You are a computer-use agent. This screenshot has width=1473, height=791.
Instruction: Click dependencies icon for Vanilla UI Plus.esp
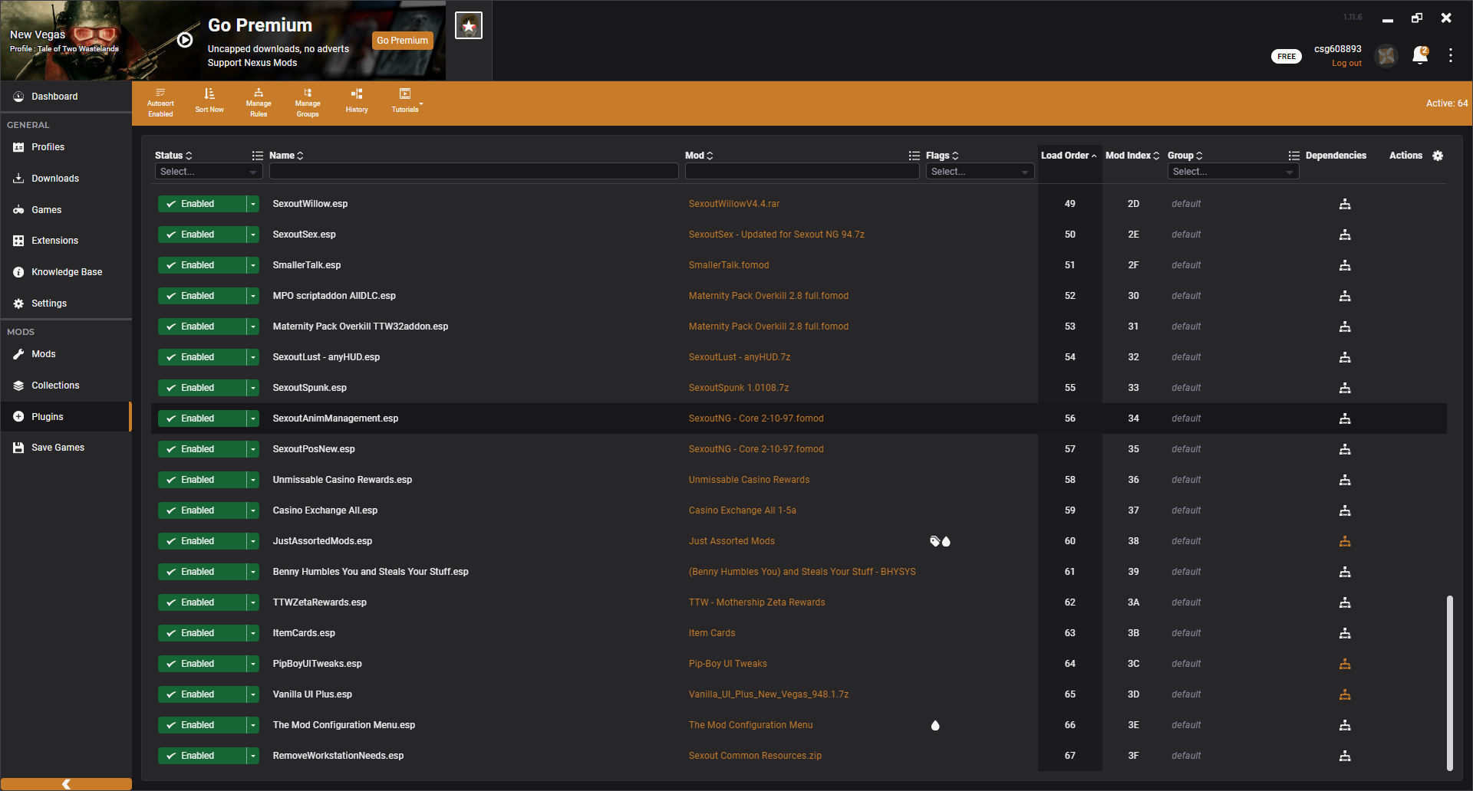pos(1345,694)
